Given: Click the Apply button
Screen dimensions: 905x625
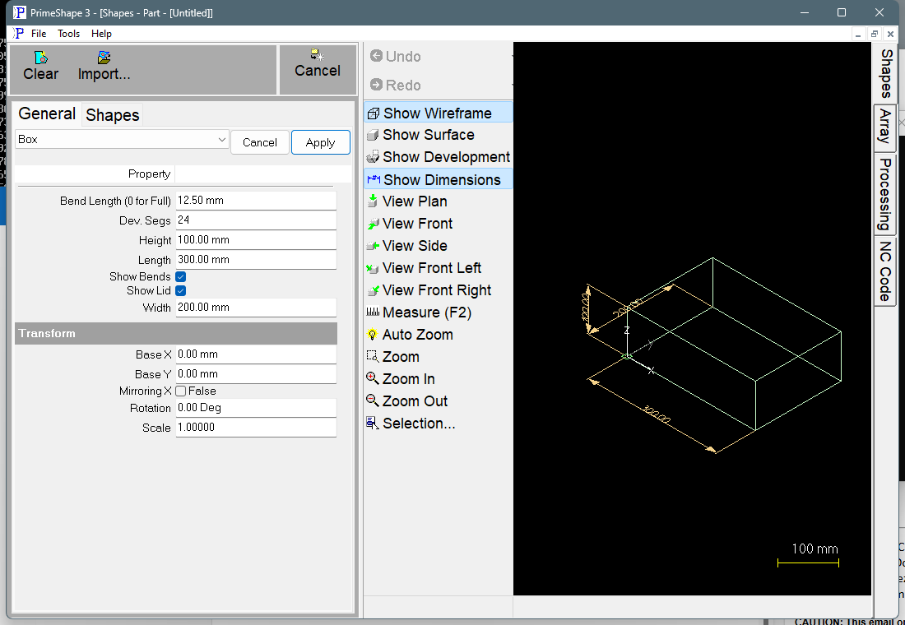Looking at the screenshot, I should pyautogui.click(x=320, y=142).
